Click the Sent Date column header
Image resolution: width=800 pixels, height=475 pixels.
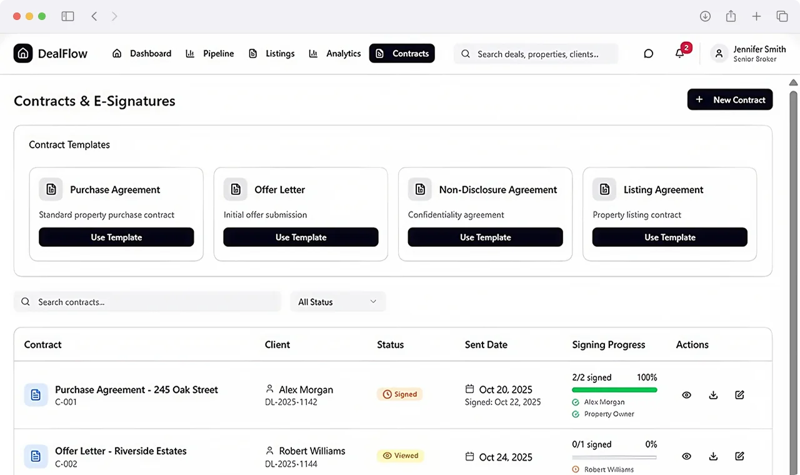coord(486,344)
